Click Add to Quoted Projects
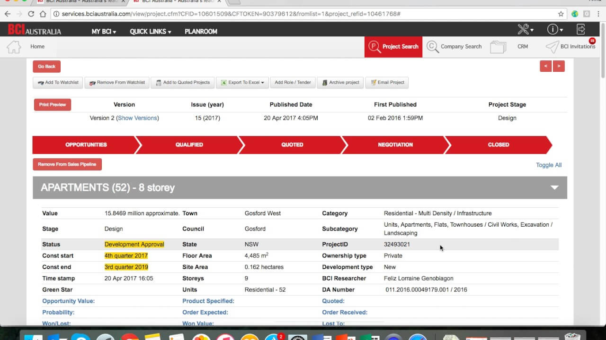 [183, 83]
